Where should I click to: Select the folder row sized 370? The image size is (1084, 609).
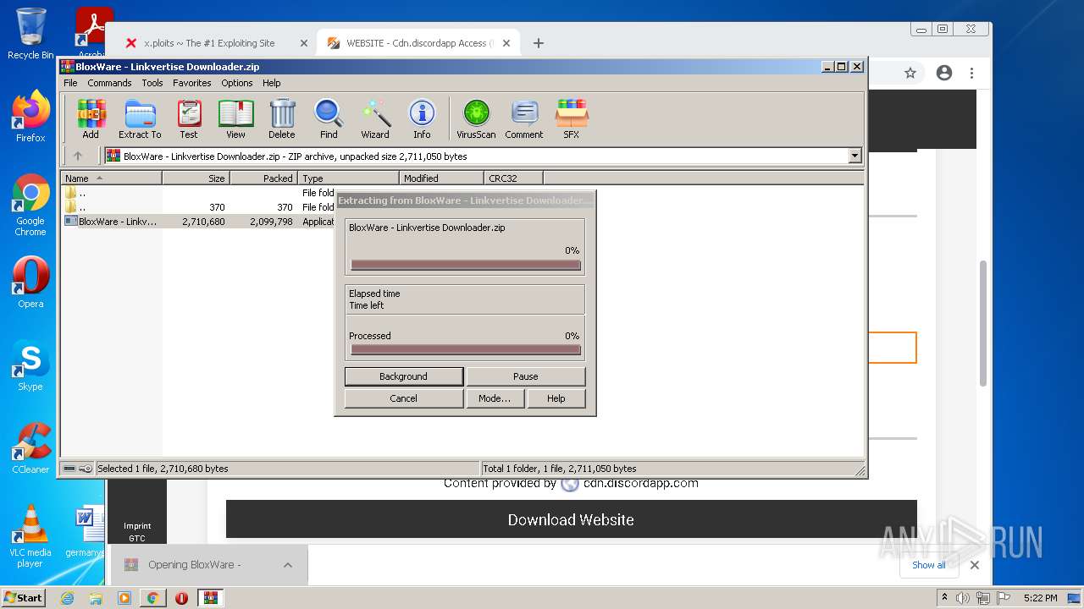pyautogui.click(x=198, y=207)
